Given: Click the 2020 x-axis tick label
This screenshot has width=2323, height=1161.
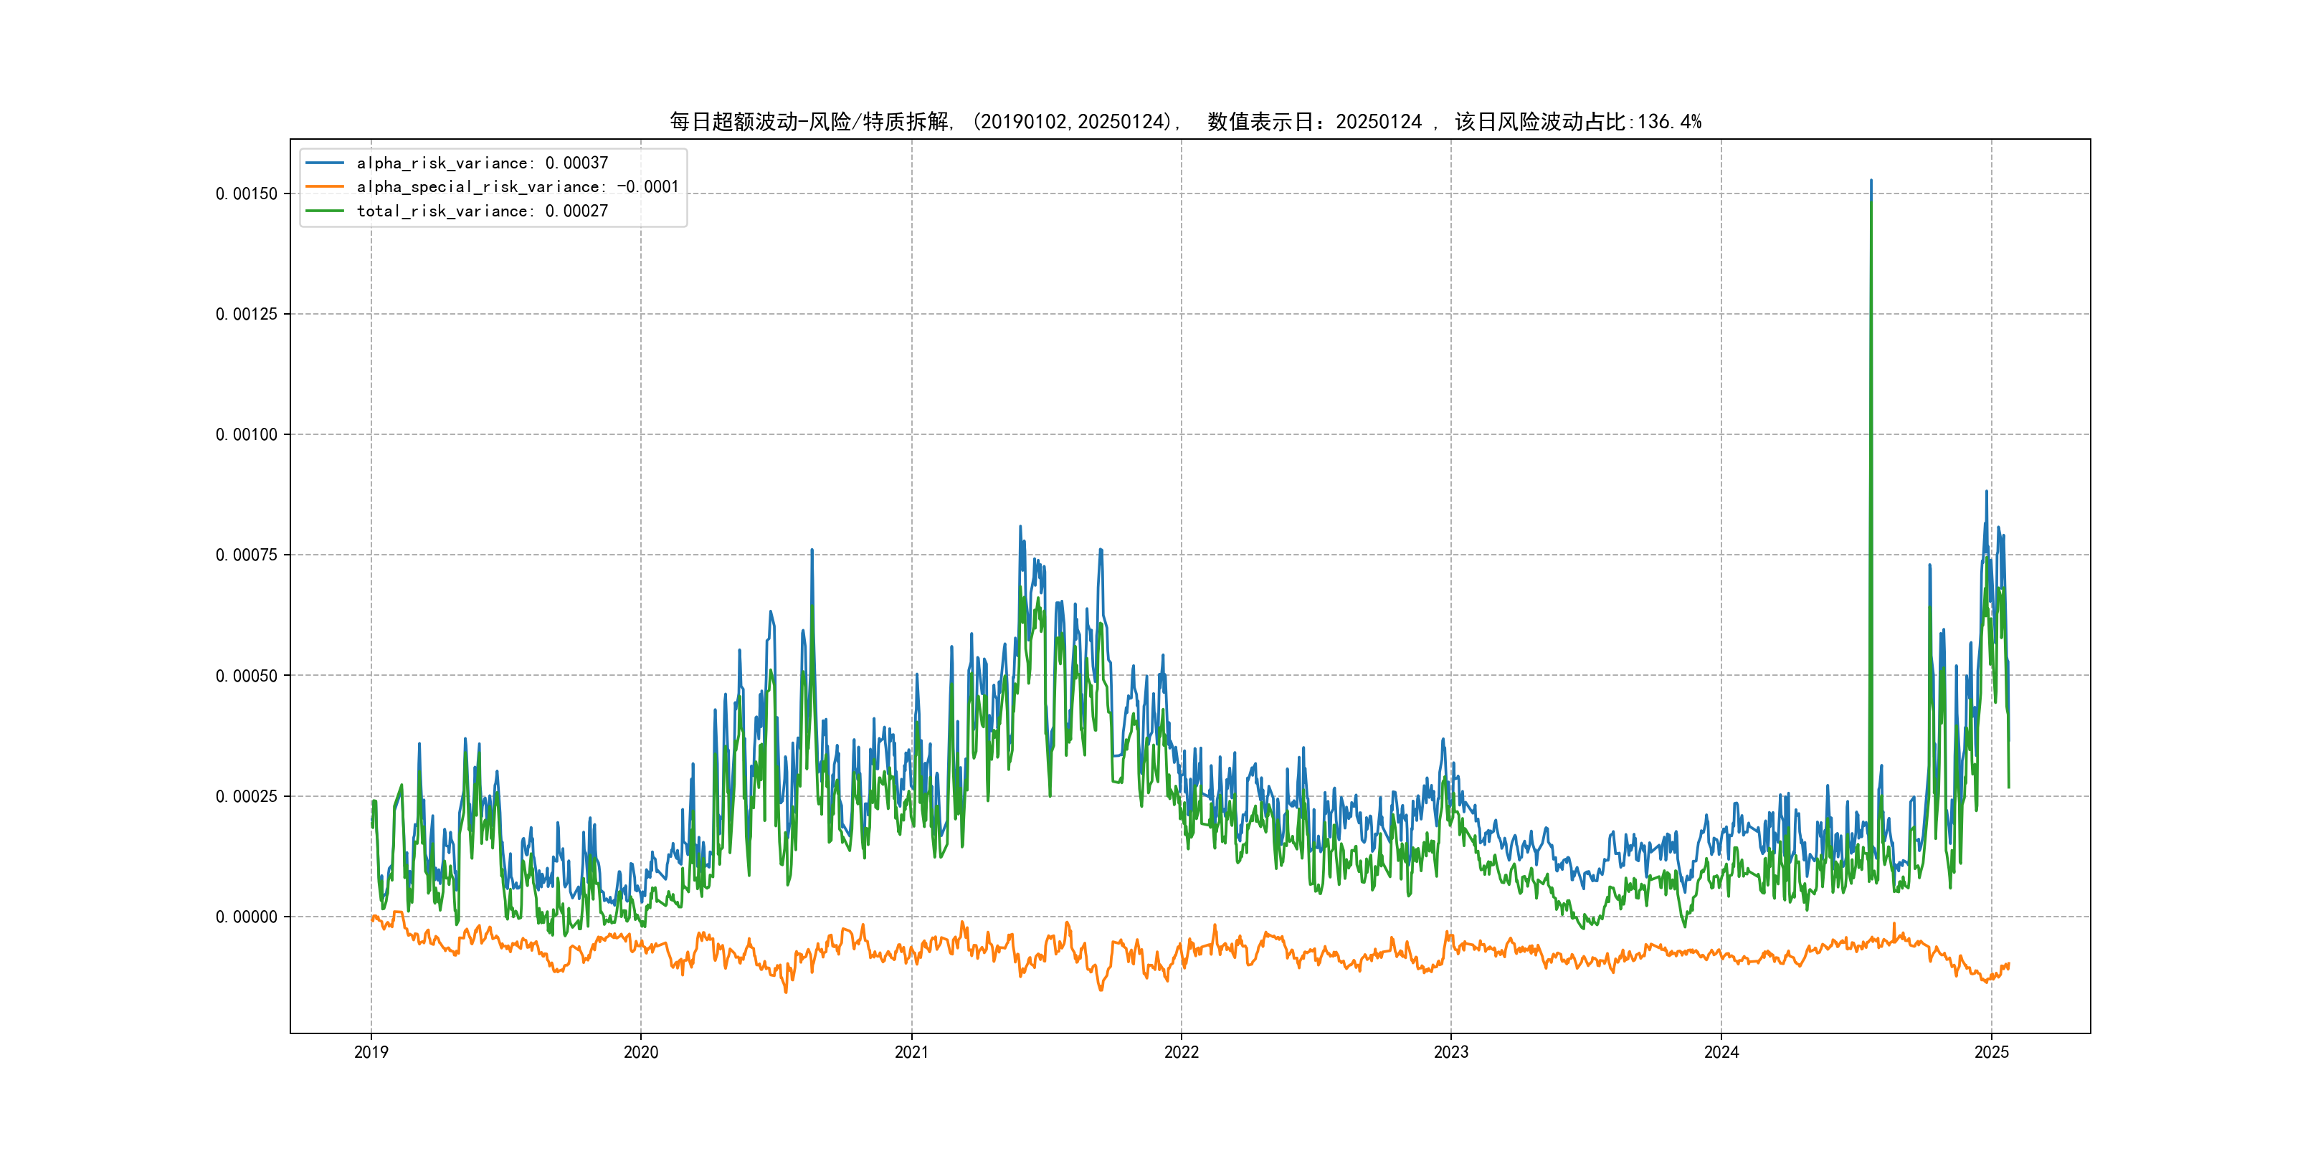Looking at the screenshot, I should 640,1052.
